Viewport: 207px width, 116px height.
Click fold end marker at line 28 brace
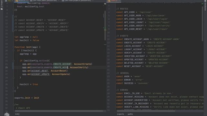click(14, 78)
